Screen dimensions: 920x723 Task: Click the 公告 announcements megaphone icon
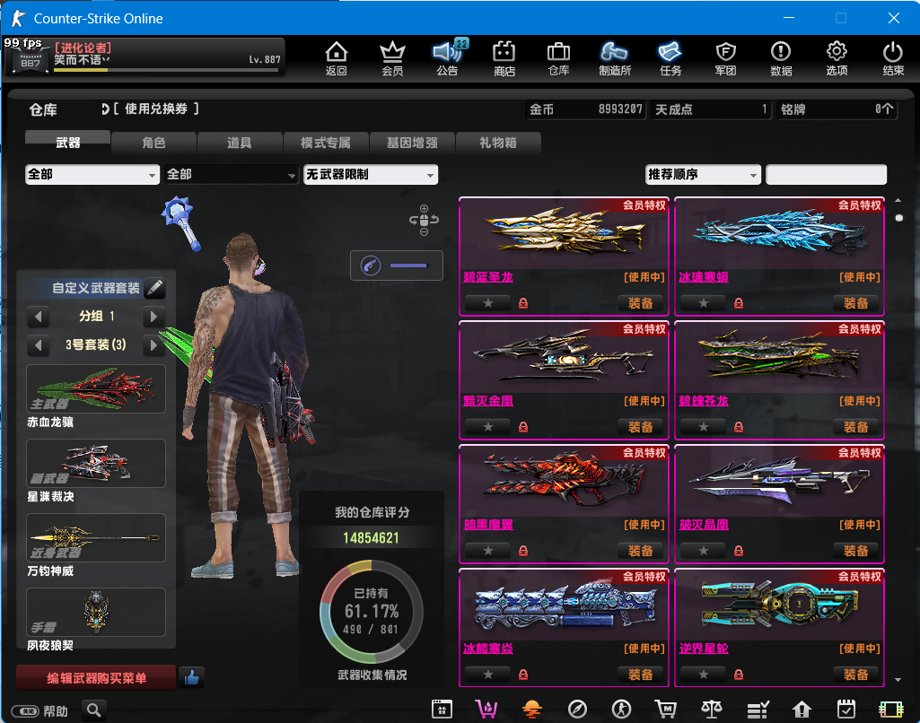click(446, 57)
